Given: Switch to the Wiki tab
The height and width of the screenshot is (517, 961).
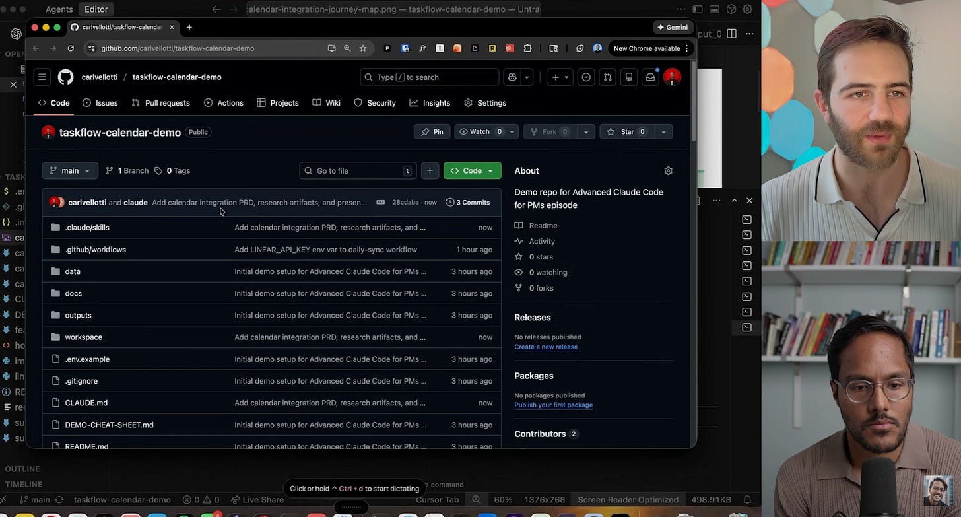Looking at the screenshot, I should pos(327,103).
